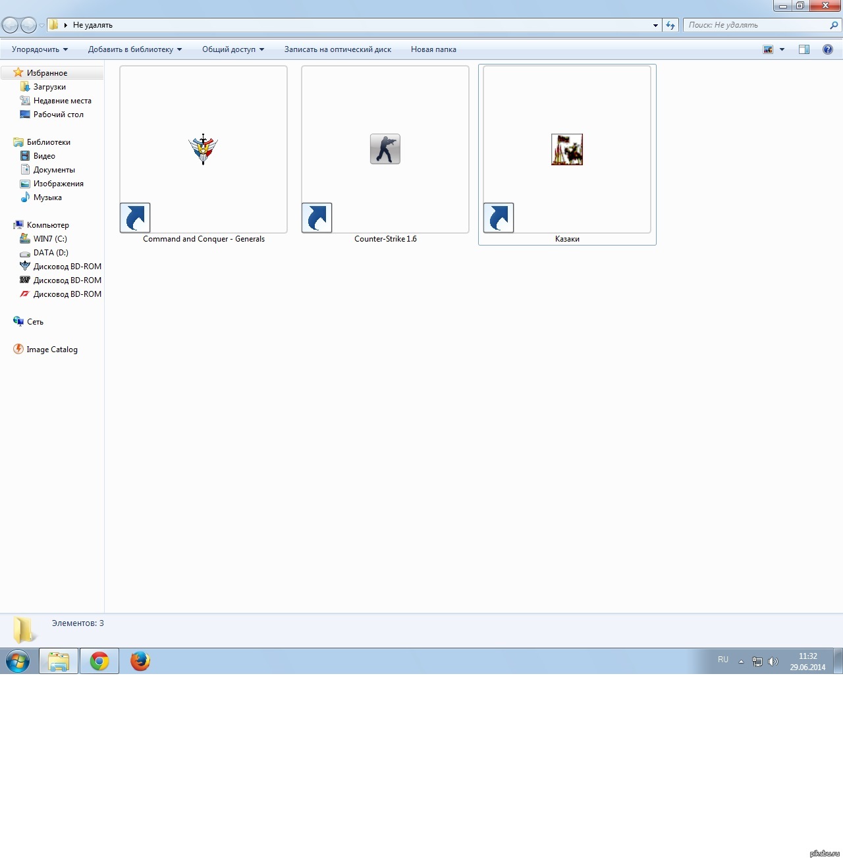Toggle the preview pane icon
Image resolution: width=843 pixels, height=861 pixels.
(x=804, y=49)
